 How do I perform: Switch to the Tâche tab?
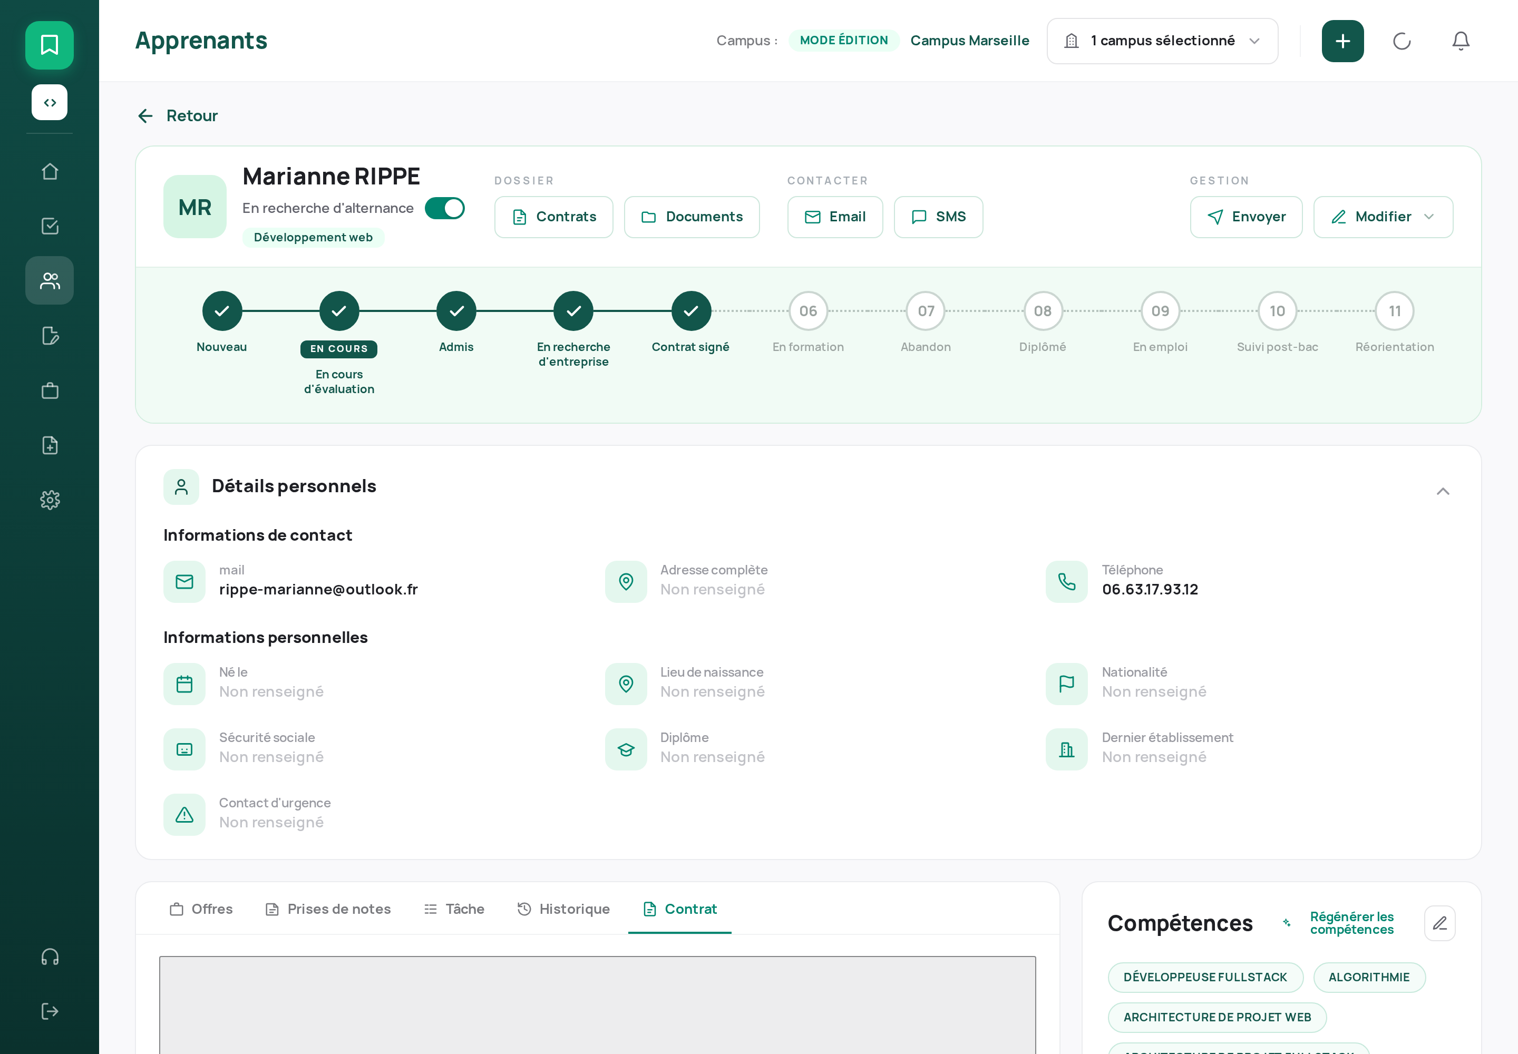pos(454,909)
